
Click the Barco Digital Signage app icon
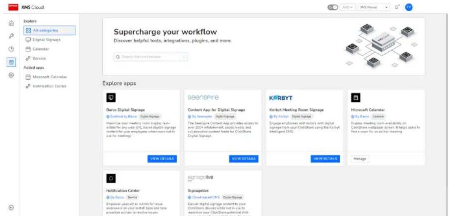tap(110, 98)
